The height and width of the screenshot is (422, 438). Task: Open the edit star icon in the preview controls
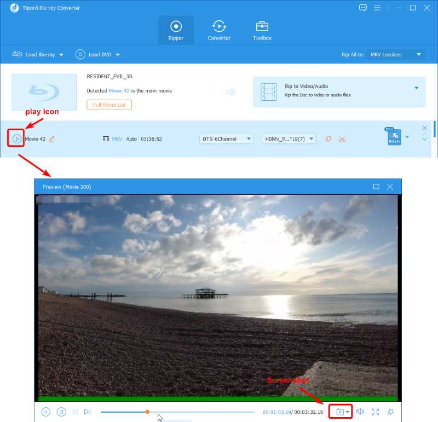pos(390,412)
